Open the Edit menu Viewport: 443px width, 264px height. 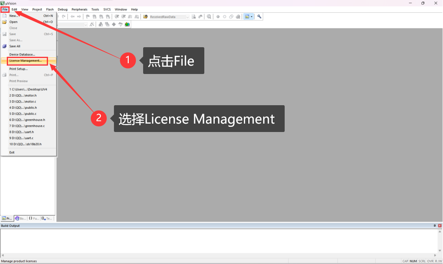coord(14,9)
